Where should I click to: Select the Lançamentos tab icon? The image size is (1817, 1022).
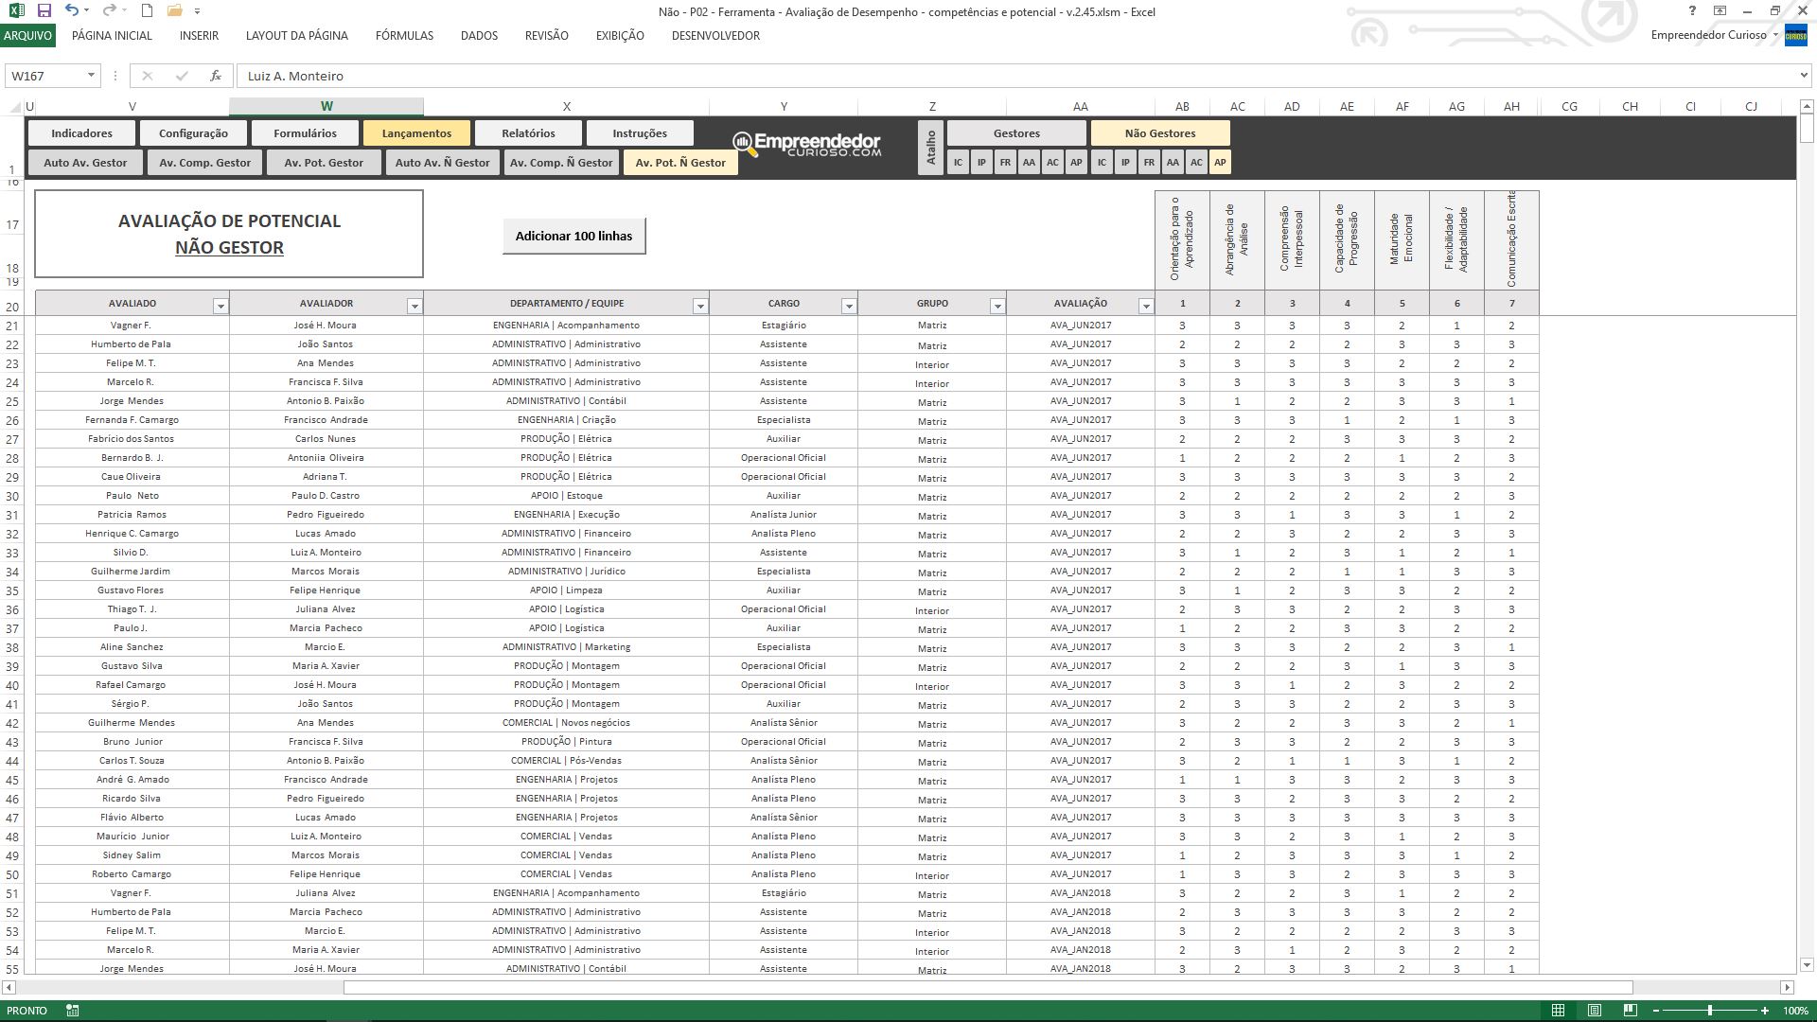pos(415,132)
